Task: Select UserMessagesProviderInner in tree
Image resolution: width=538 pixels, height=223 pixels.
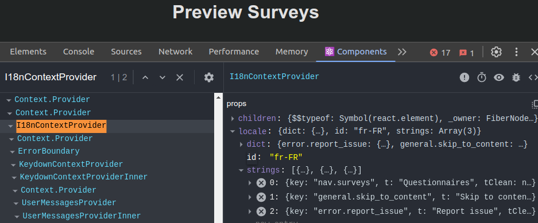Action: 82,216
